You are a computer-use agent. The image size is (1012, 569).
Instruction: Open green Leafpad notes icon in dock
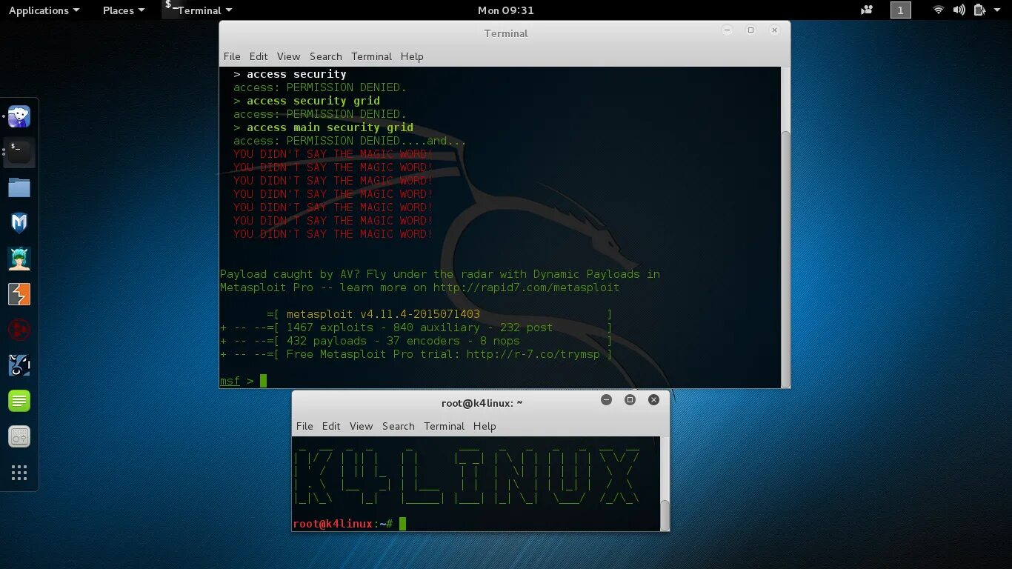click(19, 401)
